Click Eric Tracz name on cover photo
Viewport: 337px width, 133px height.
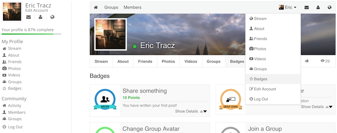157,45
